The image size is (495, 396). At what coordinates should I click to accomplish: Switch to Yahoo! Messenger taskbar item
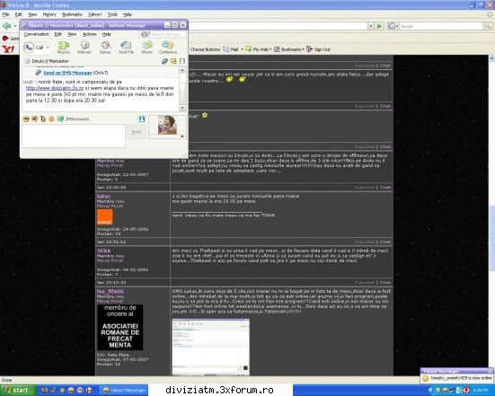124,391
